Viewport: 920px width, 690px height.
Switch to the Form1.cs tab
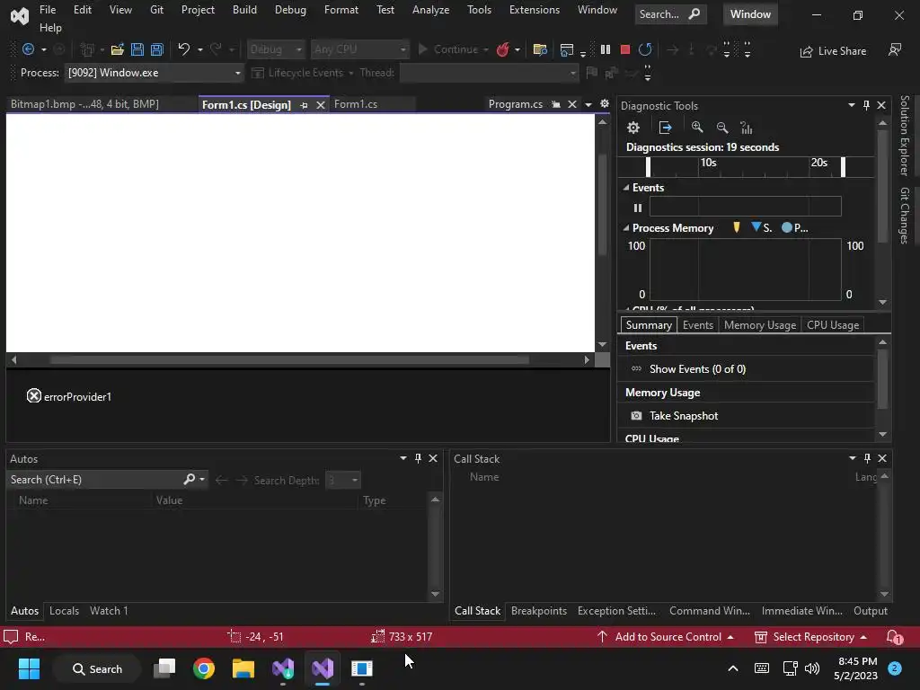pyautogui.click(x=356, y=104)
